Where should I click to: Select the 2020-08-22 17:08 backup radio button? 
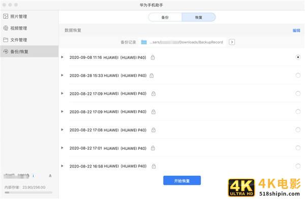pos(298,129)
